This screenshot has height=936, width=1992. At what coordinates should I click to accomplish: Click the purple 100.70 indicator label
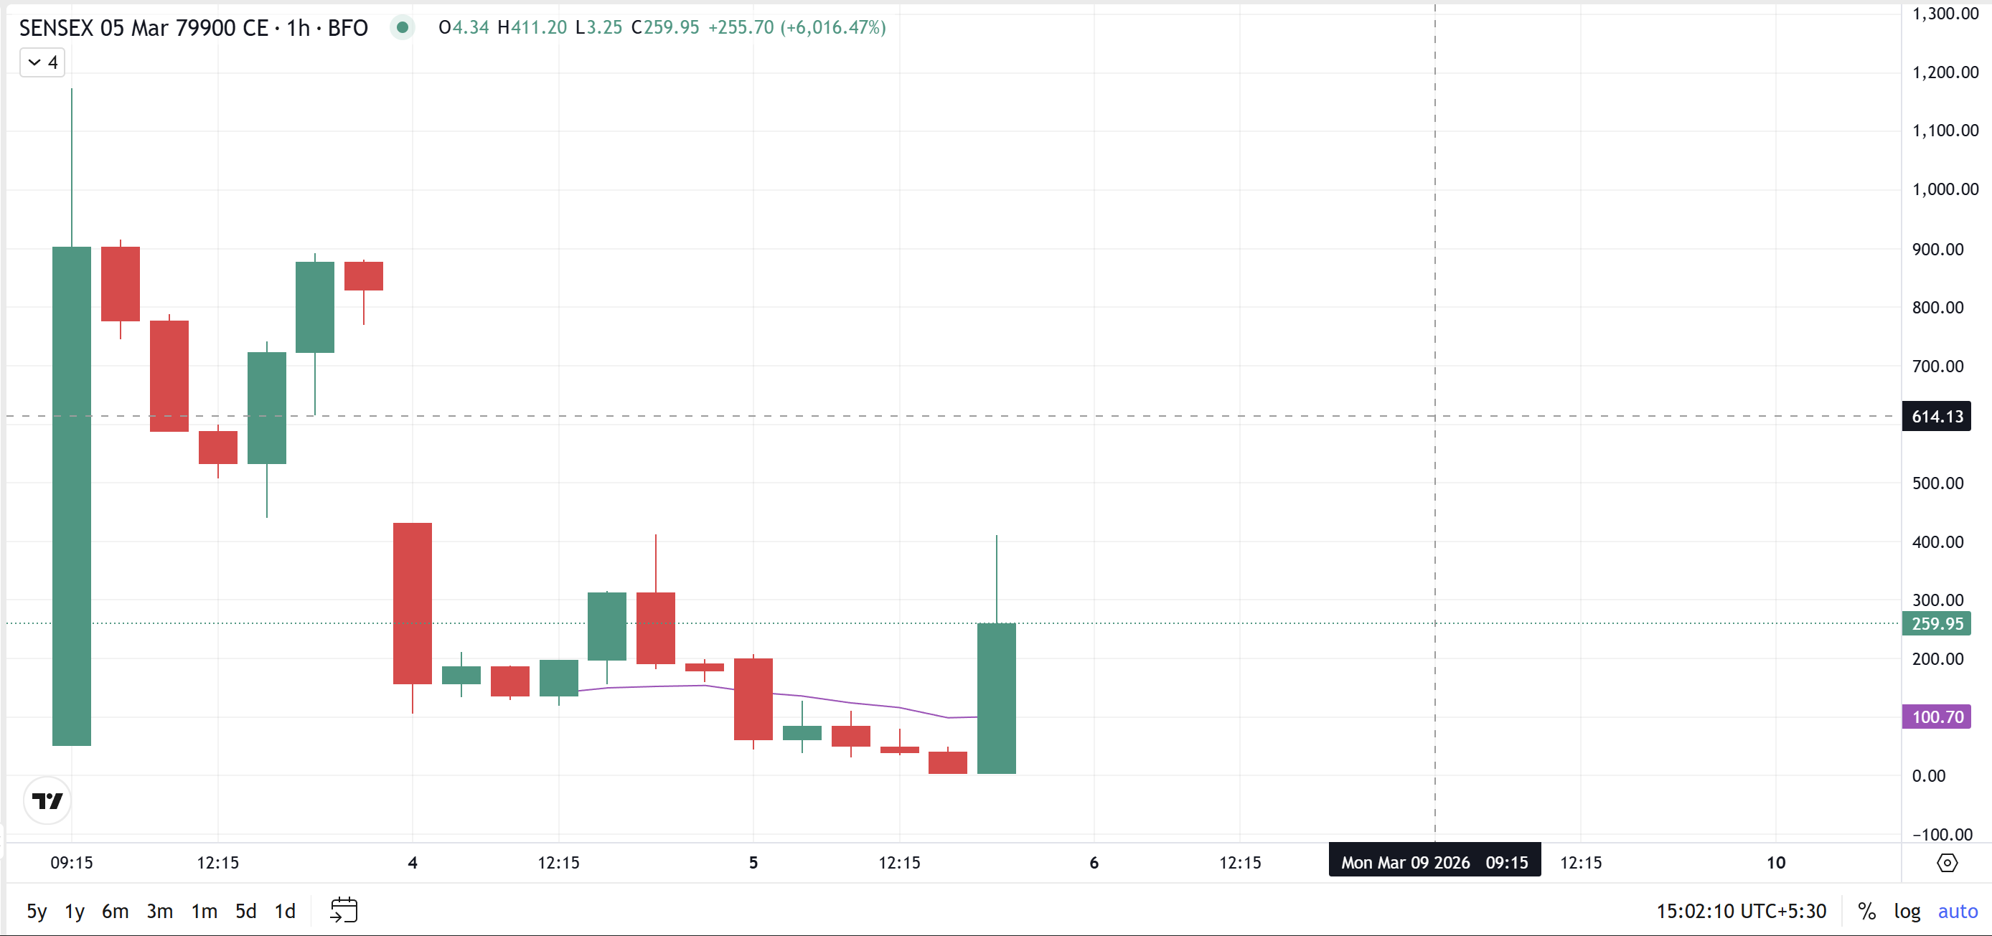pyautogui.click(x=1936, y=717)
